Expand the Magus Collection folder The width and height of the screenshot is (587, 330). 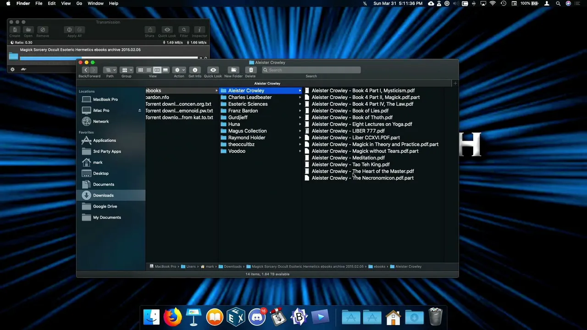pos(300,131)
